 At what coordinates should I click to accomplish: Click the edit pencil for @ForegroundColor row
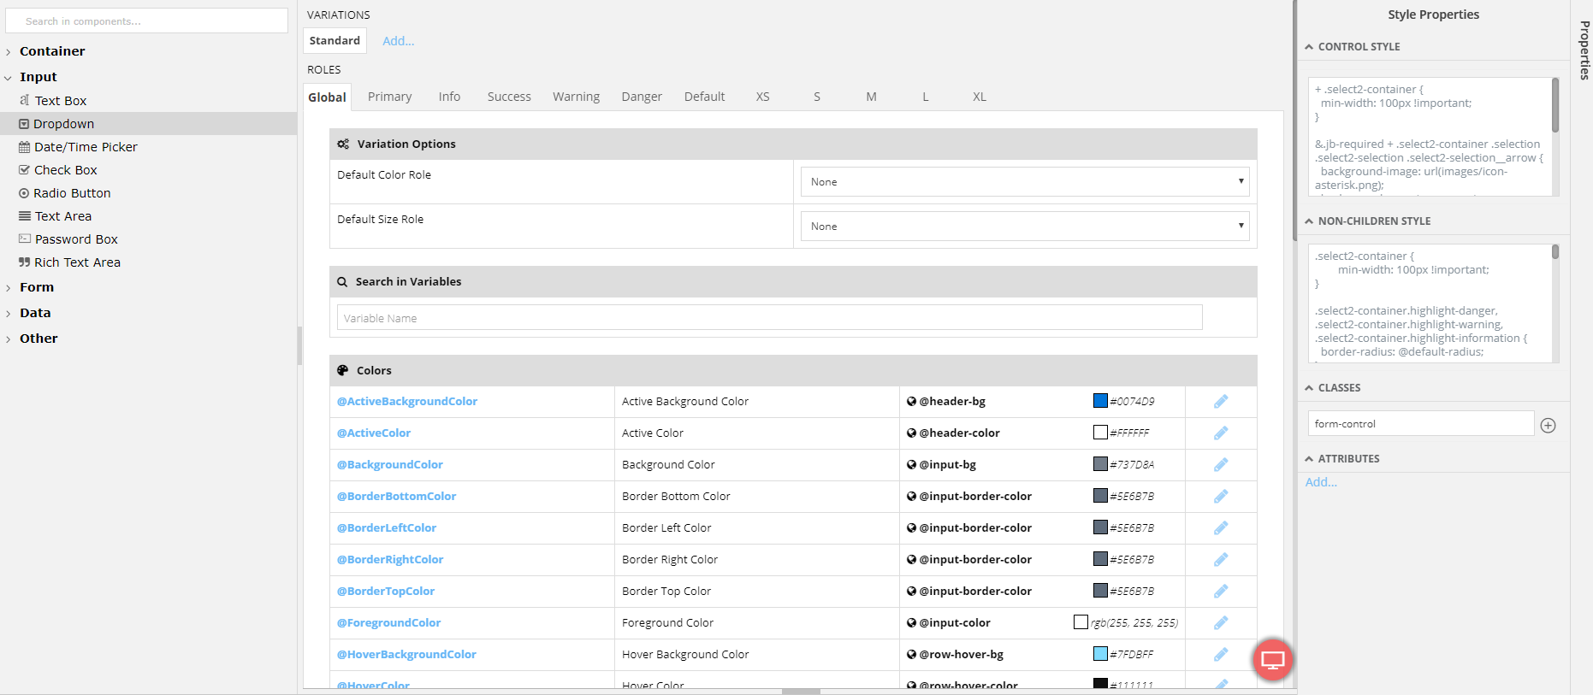[x=1221, y=623]
